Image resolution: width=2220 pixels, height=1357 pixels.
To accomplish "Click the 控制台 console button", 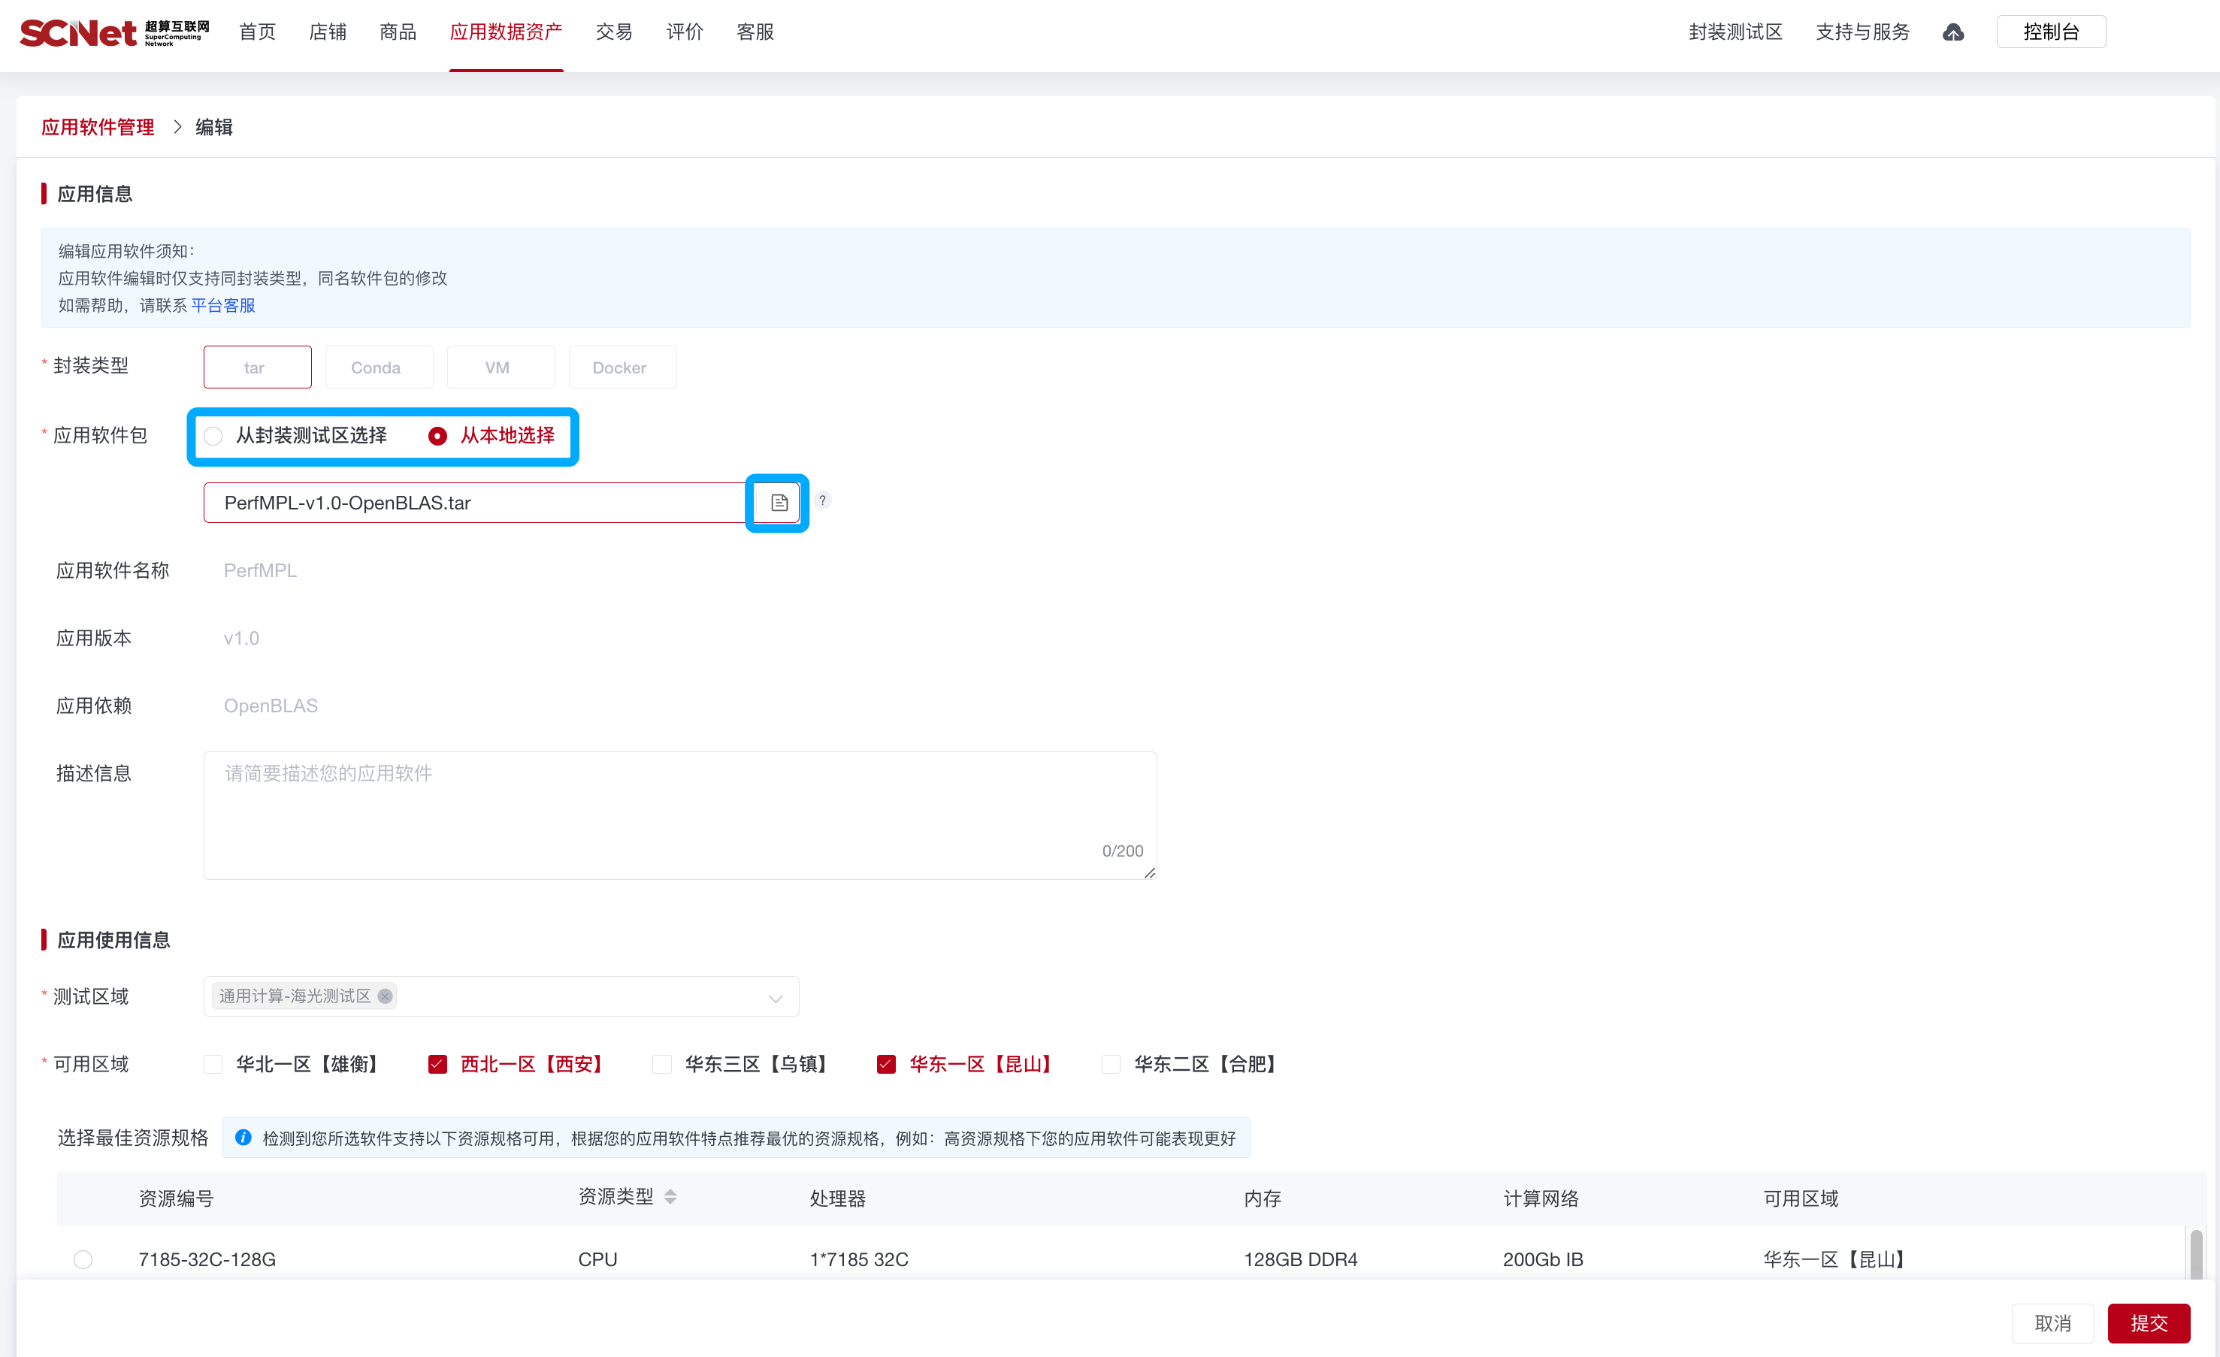I will click(x=2052, y=30).
